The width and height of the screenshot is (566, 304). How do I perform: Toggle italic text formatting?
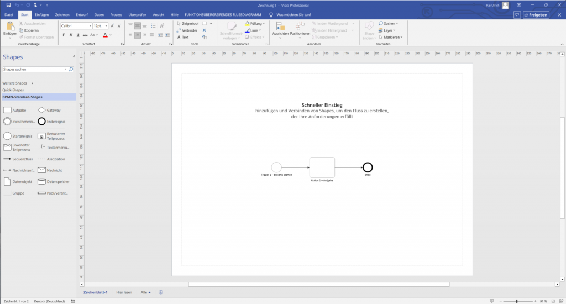[x=71, y=35]
